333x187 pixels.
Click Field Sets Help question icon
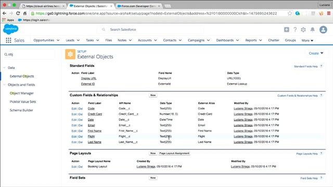tap(322, 178)
